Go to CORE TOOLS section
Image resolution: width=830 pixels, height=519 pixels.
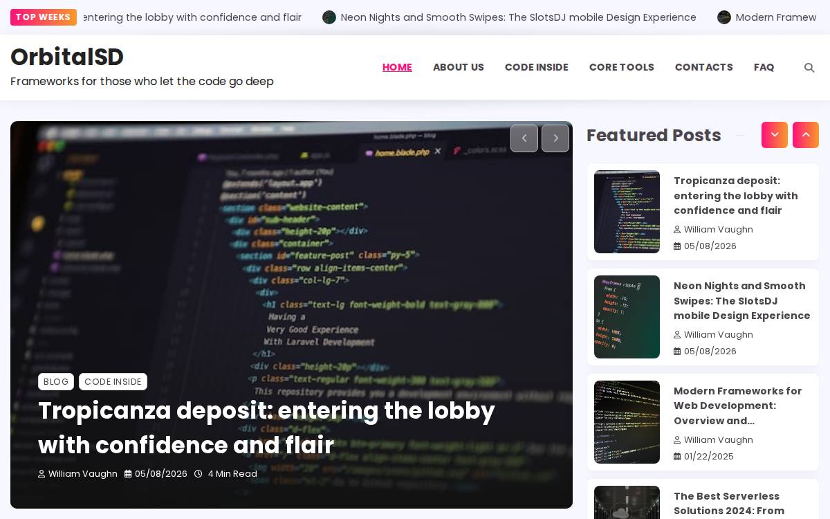[x=622, y=67]
